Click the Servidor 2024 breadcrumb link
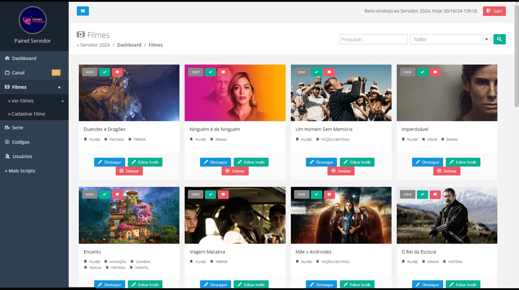Viewport: 519px width, 290px height. pos(94,45)
